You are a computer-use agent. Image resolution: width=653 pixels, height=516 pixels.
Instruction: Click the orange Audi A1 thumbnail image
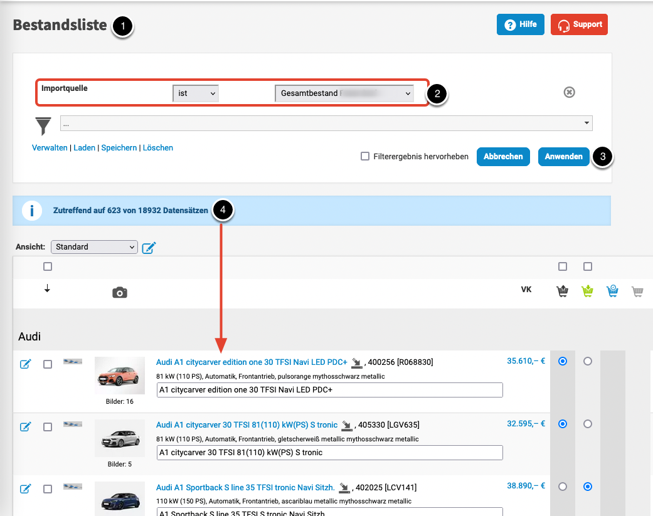[x=120, y=376]
